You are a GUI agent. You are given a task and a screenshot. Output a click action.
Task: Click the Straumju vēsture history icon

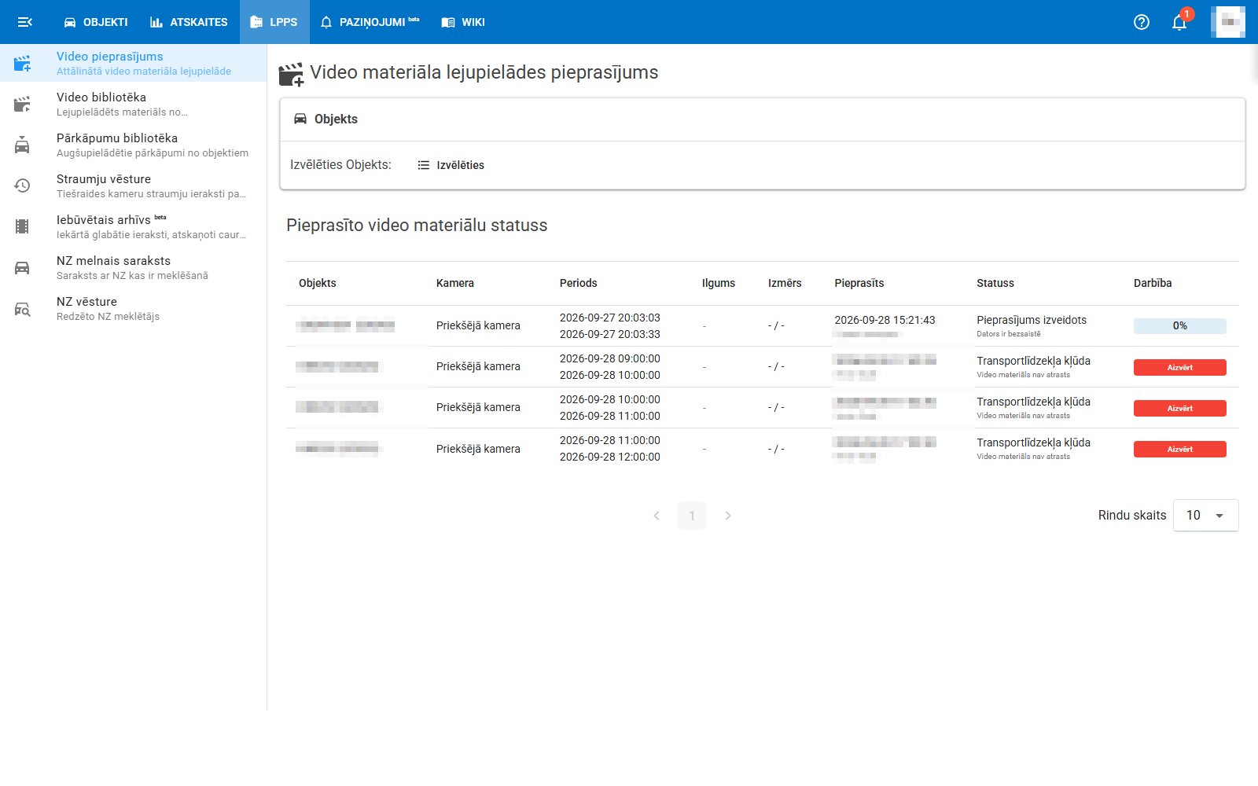click(x=22, y=185)
